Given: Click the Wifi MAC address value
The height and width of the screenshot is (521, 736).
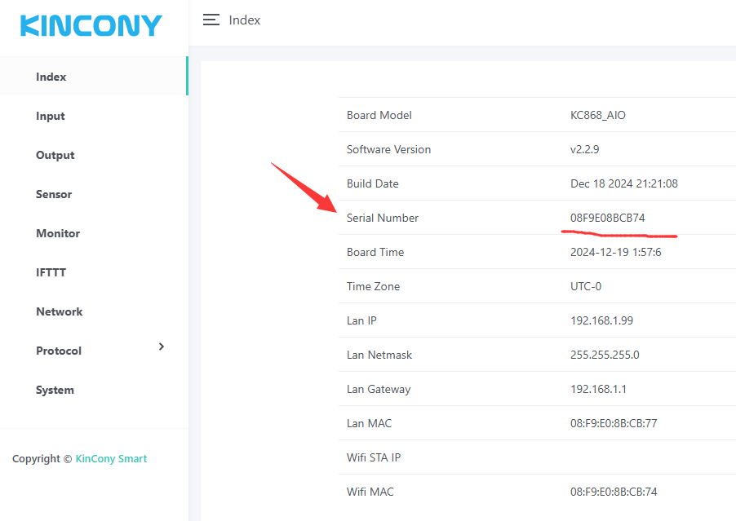Looking at the screenshot, I should tap(614, 492).
